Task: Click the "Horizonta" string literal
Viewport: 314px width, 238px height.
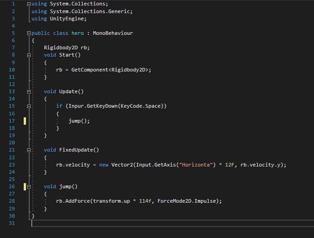Action: [x=195, y=165]
